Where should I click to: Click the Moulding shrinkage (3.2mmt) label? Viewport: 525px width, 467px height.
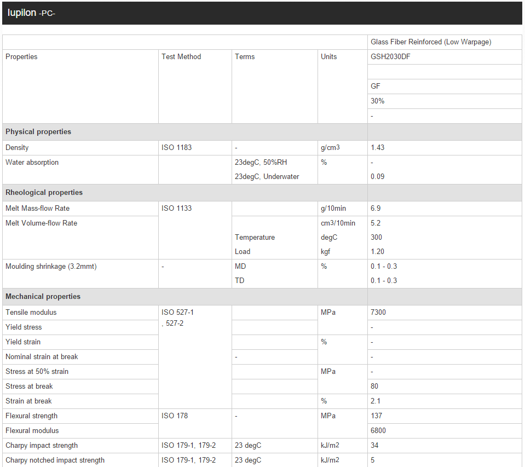tap(51, 267)
